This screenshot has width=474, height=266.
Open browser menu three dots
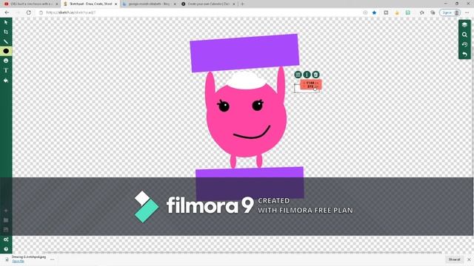467,13
